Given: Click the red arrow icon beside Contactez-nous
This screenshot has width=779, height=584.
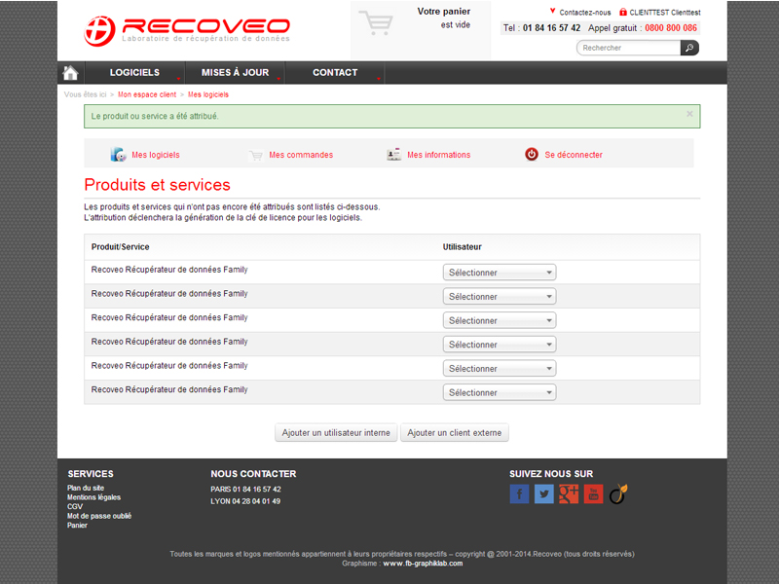Looking at the screenshot, I should (552, 11).
